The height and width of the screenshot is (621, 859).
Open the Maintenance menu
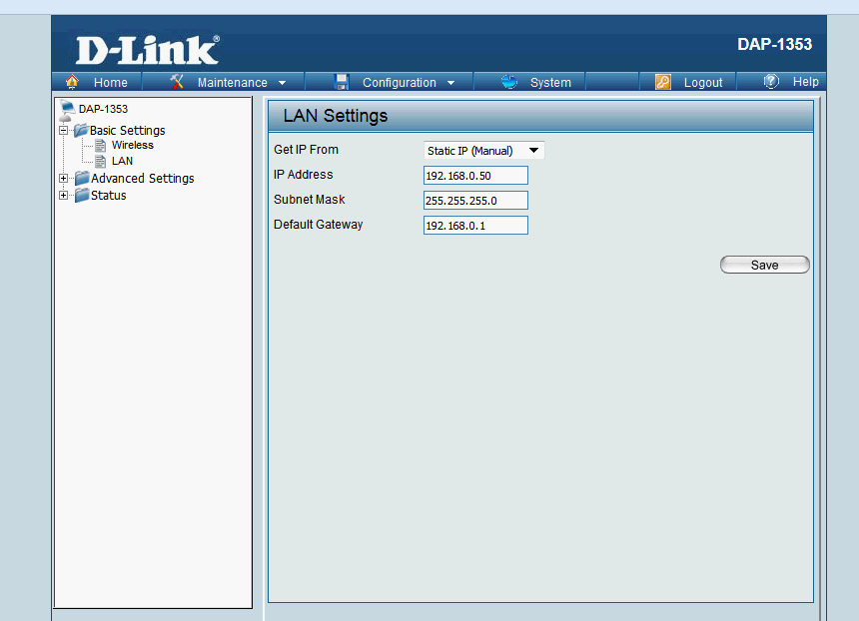pos(233,82)
